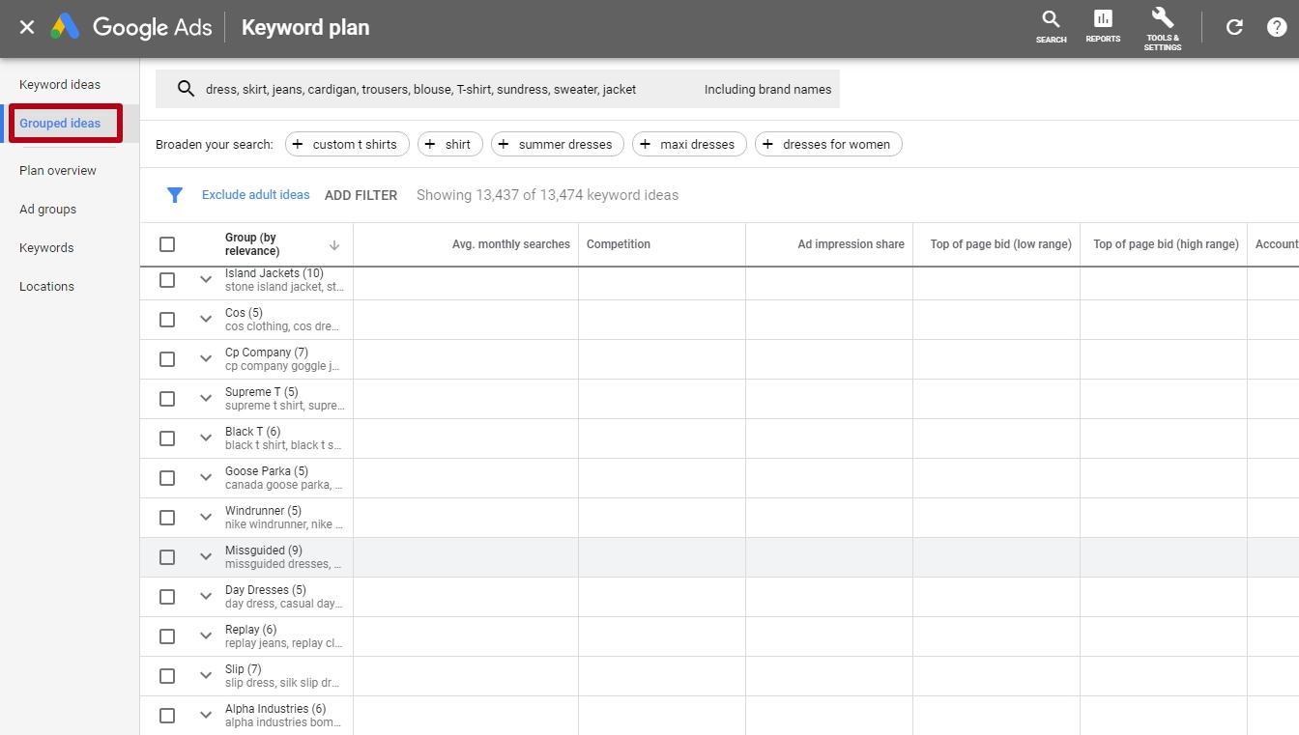The height and width of the screenshot is (735, 1299).
Task: Expand the Windrunner group
Action: tap(205, 518)
